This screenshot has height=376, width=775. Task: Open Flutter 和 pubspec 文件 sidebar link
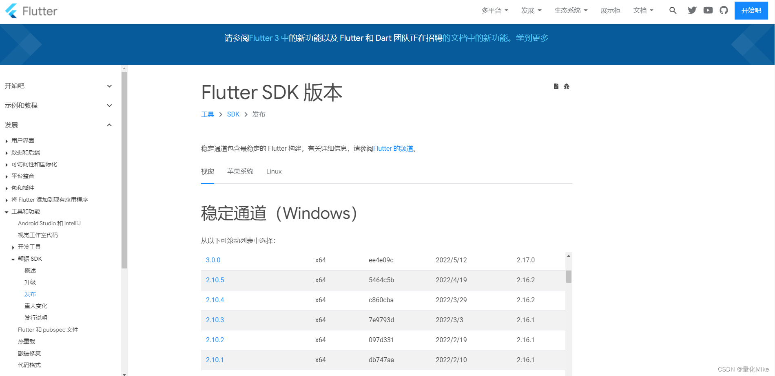(x=48, y=330)
